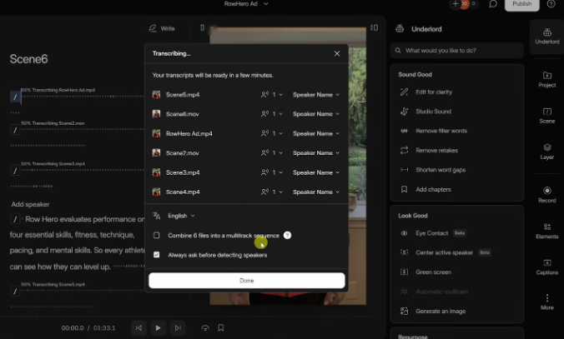Toggle the right panel layout icon
564x339 pixels.
(374, 27)
